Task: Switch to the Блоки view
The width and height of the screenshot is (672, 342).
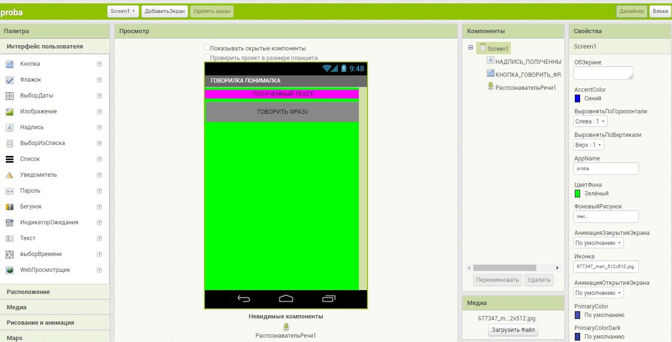Action: pos(659,12)
